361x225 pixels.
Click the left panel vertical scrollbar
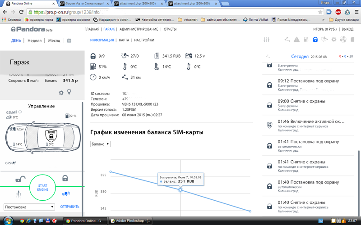[83, 159]
